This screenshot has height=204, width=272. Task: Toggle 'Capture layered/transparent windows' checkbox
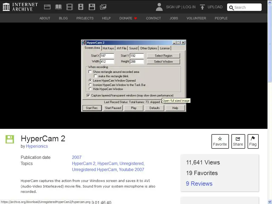coord(88,95)
